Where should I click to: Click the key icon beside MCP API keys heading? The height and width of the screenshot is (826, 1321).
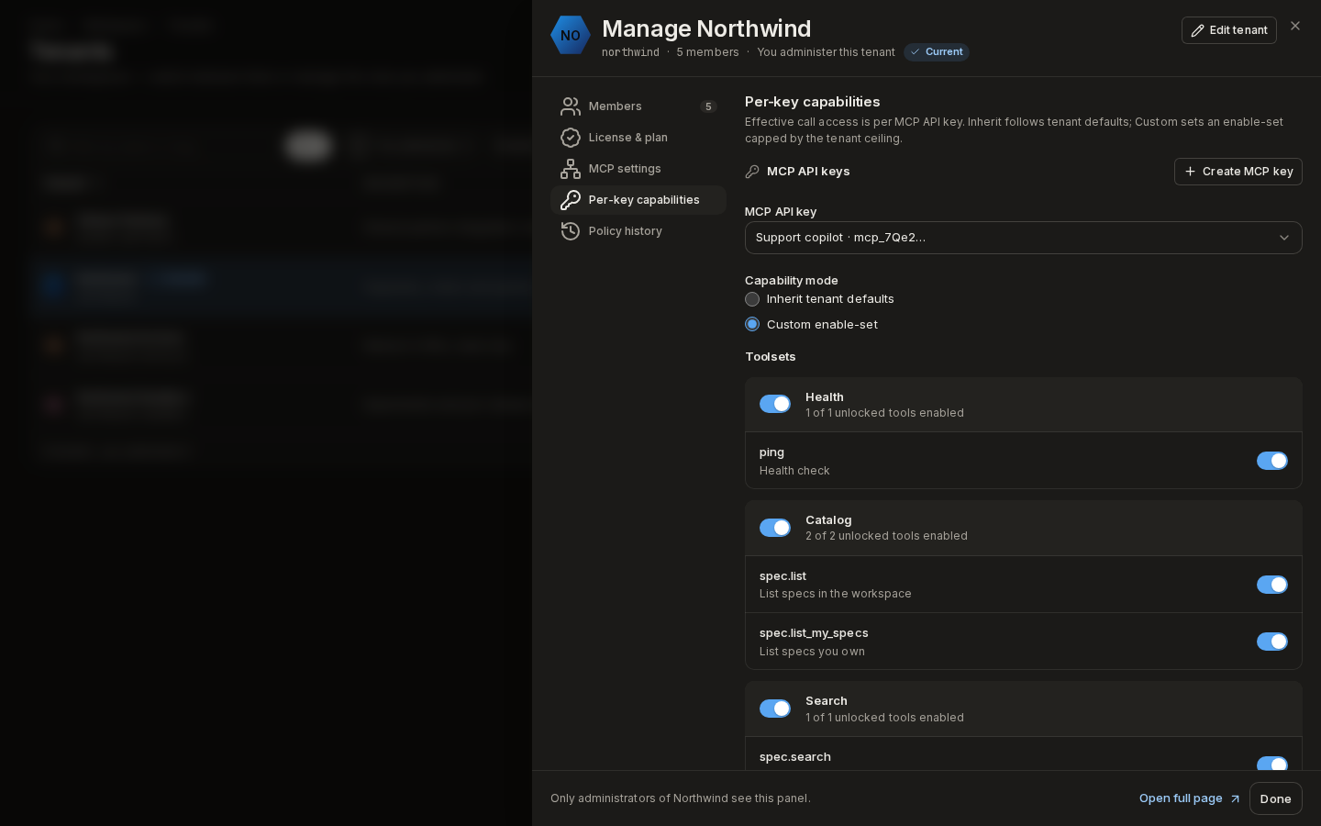(x=752, y=172)
